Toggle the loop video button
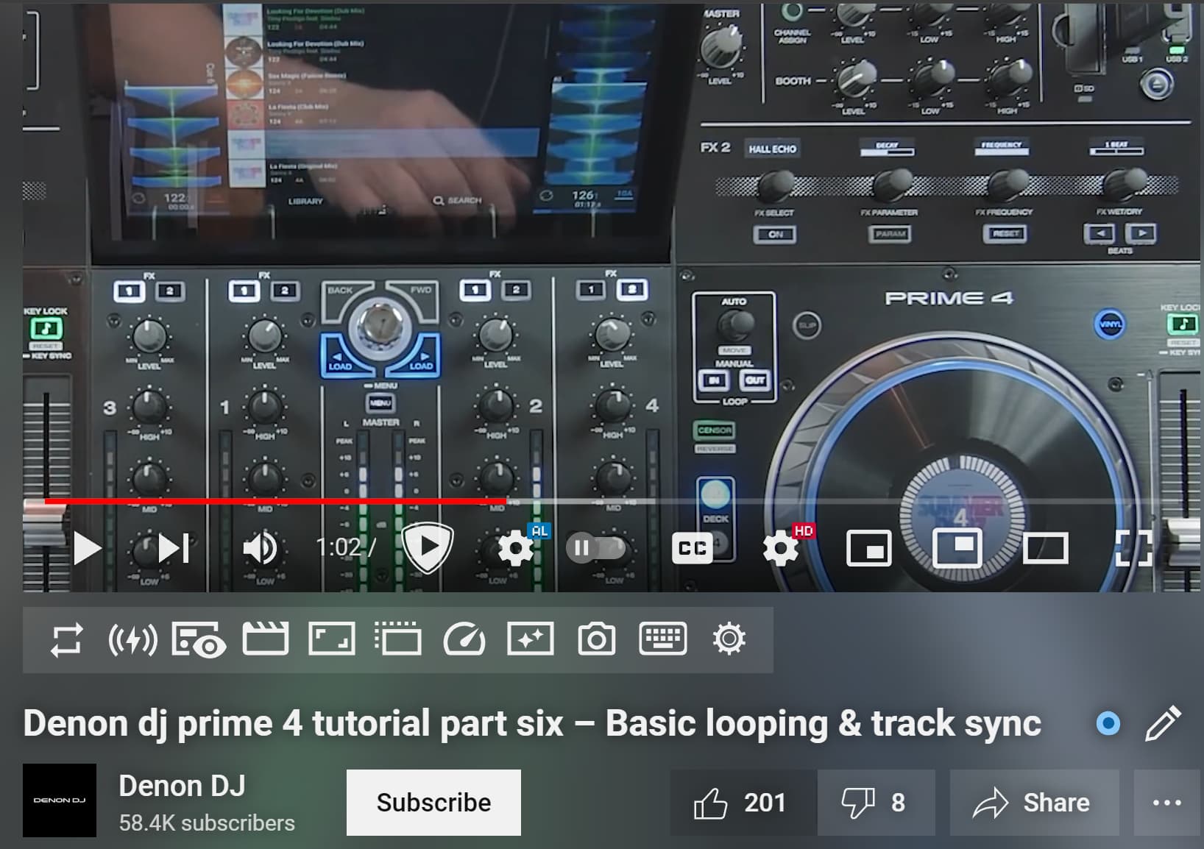Screen dimensions: 1204x849 pos(66,640)
